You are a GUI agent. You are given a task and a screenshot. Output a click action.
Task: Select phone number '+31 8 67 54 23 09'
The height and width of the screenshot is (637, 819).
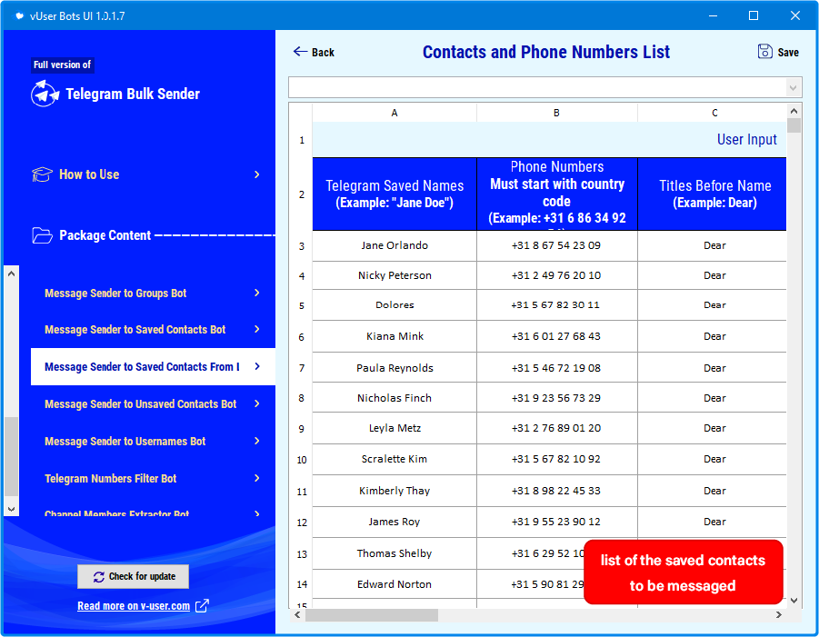tap(557, 246)
